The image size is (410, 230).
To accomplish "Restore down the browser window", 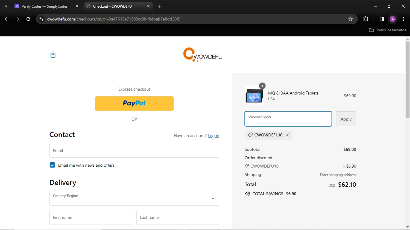I will tap(389, 6).
